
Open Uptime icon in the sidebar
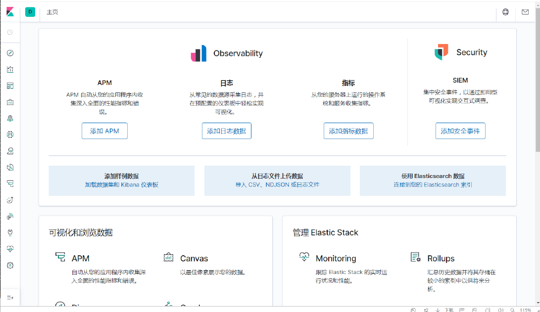pyautogui.click(x=10, y=200)
